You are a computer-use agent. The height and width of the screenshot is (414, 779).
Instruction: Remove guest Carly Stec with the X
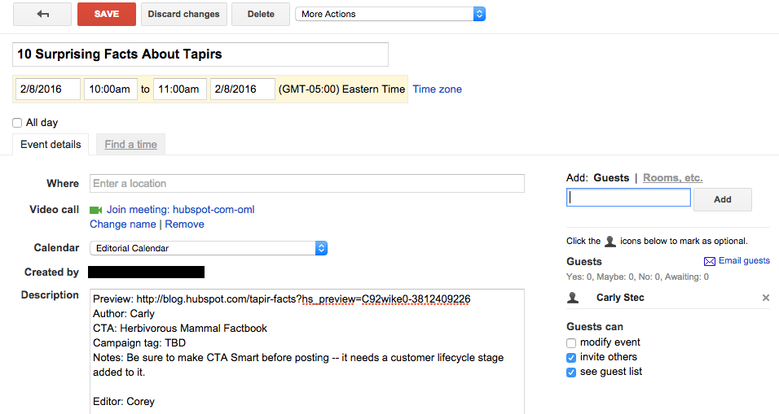(x=766, y=298)
